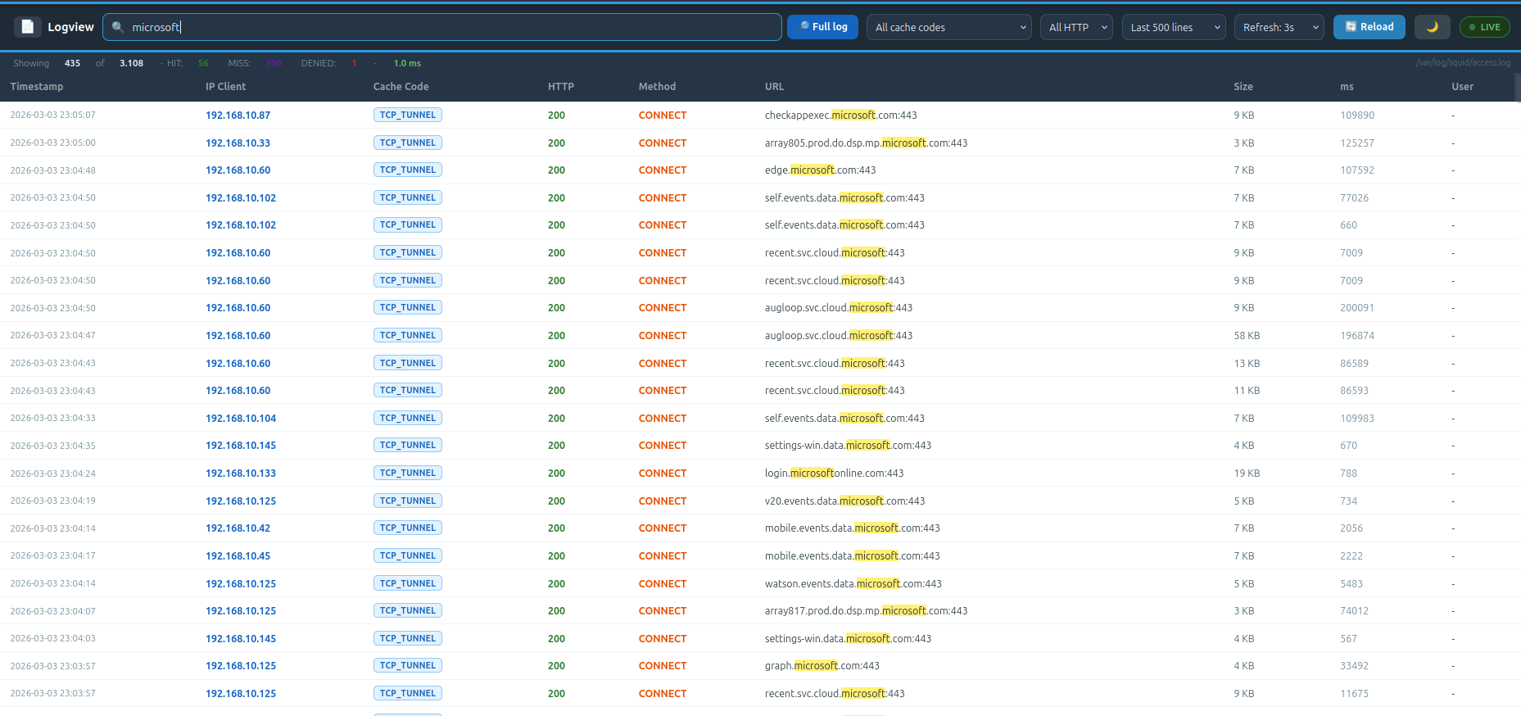Click the Logview document logo icon

point(27,27)
